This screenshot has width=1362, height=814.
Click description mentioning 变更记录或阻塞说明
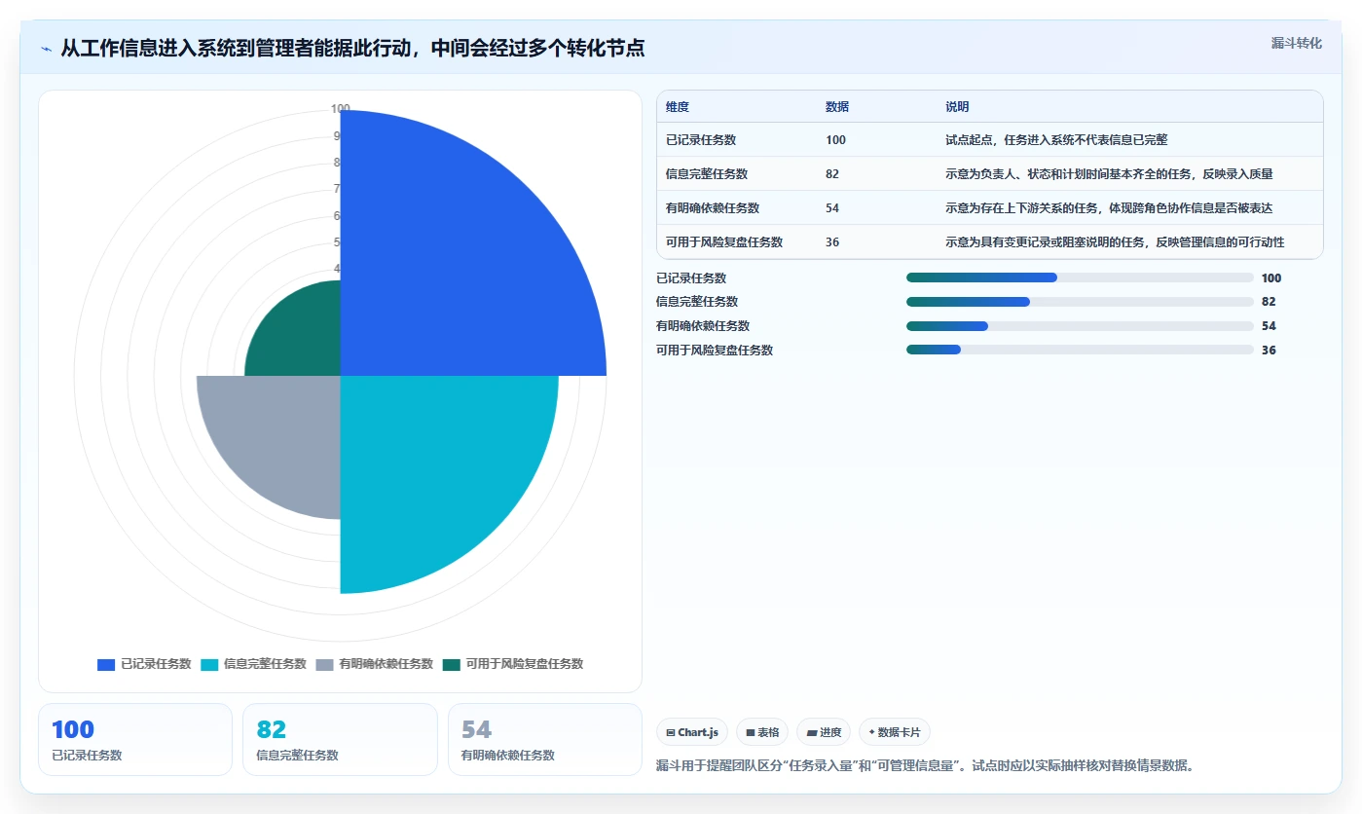[1115, 242]
